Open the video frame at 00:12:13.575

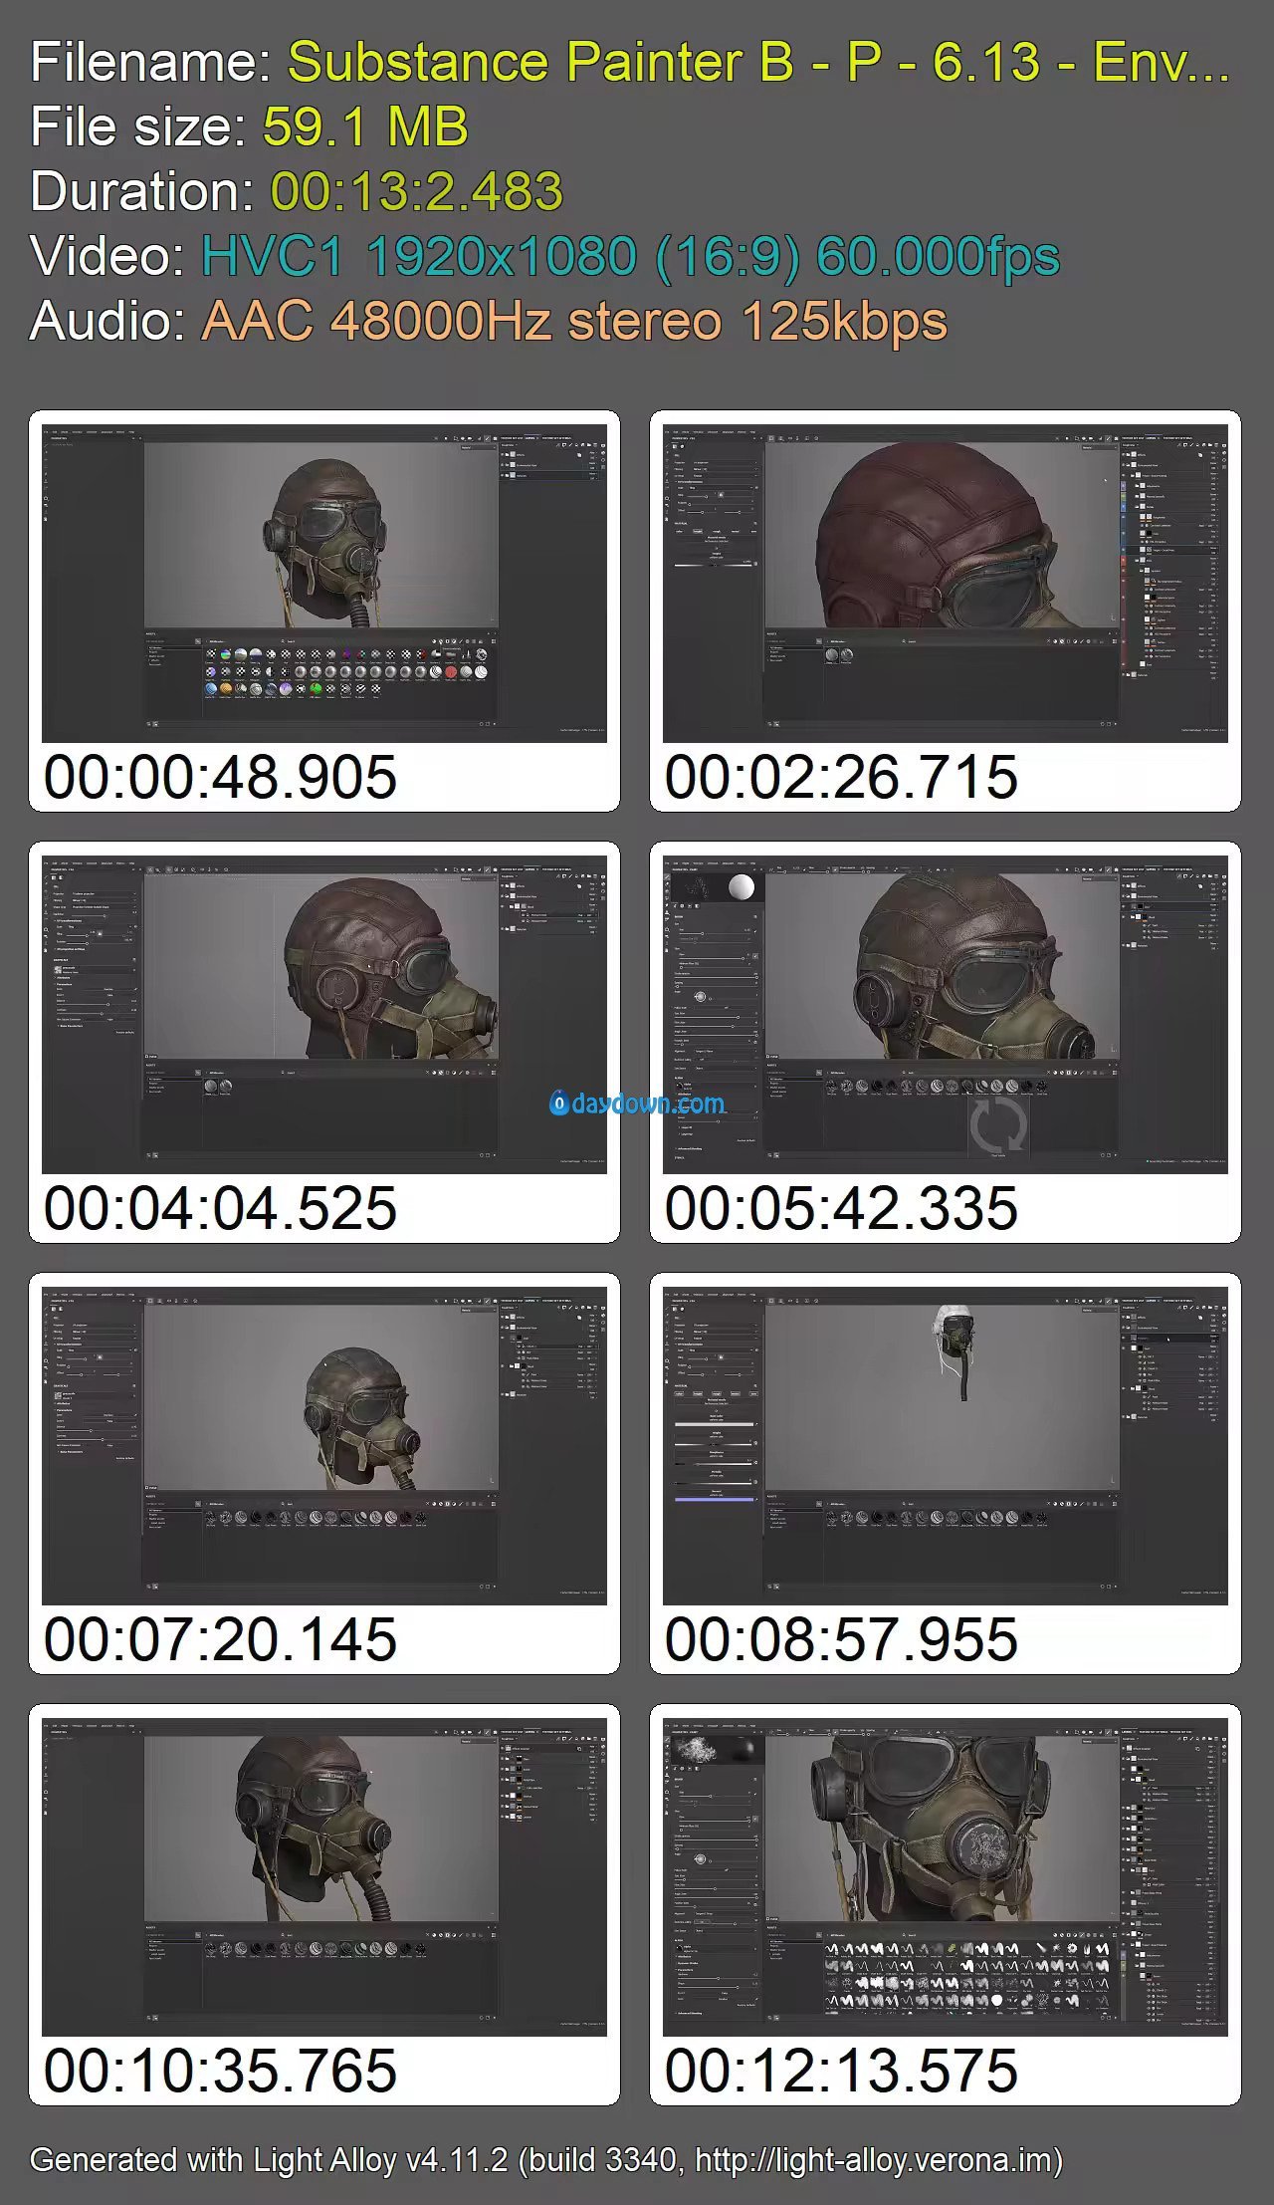[945, 1876]
